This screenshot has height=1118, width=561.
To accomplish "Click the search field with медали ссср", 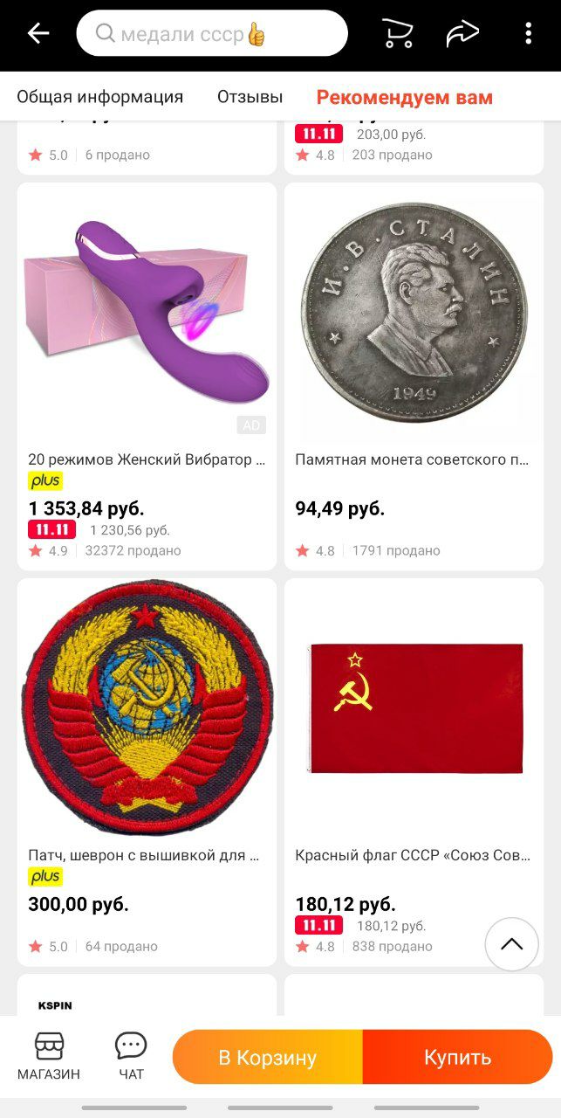I will click(212, 34).
